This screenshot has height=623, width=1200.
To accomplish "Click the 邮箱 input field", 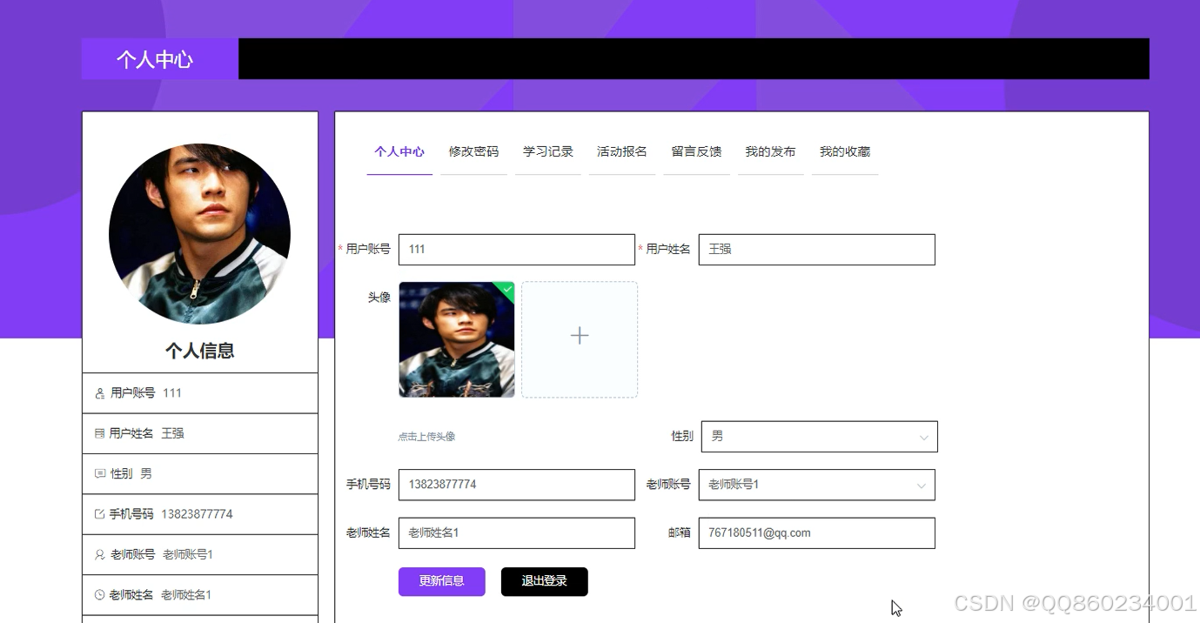I will pyautogui.click(x=816, y=533).
